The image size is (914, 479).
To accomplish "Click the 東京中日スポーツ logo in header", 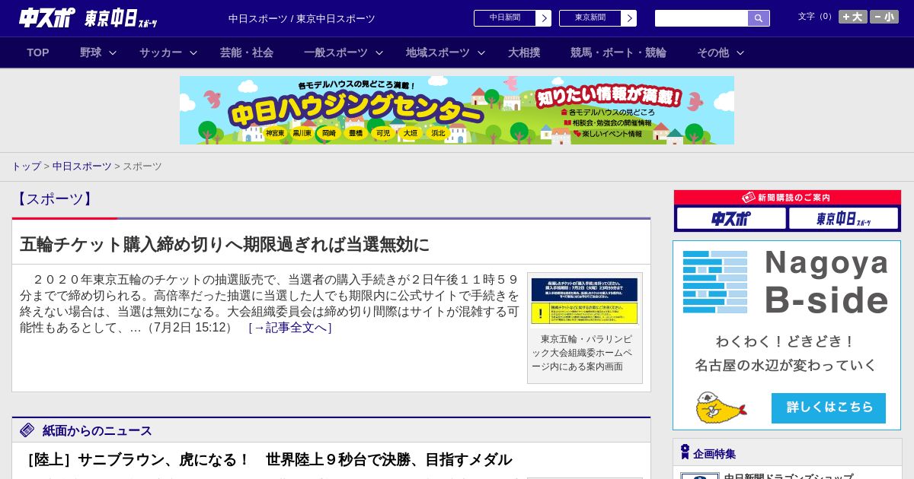I will click(120, 18).
